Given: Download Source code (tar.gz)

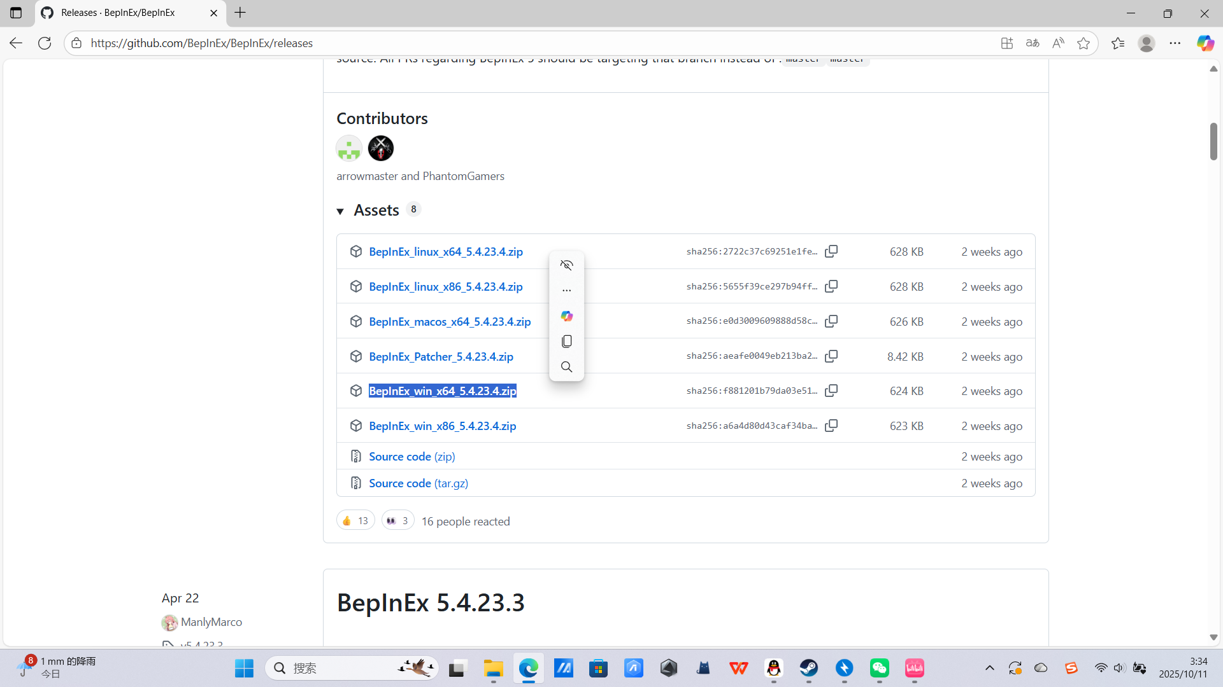Looking at the screenshot, I should [418, 483].
